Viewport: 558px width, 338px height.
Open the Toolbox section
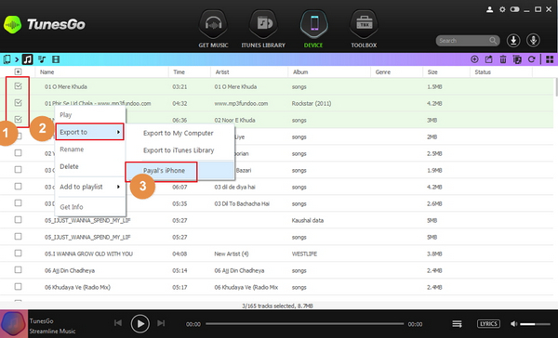click(x=364, y=30)
